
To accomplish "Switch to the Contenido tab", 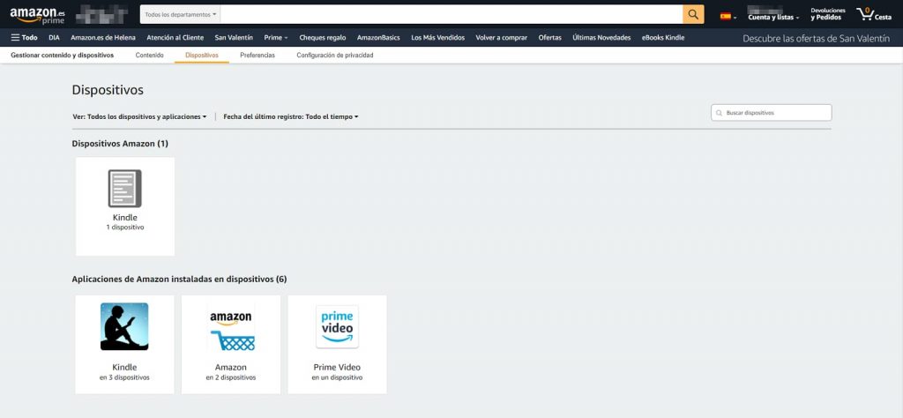I will (x=149, y=56).
